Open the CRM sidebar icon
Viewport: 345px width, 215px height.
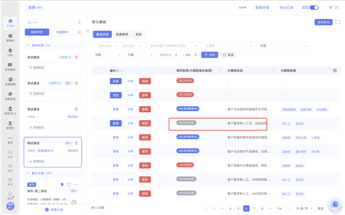(10, 53)
